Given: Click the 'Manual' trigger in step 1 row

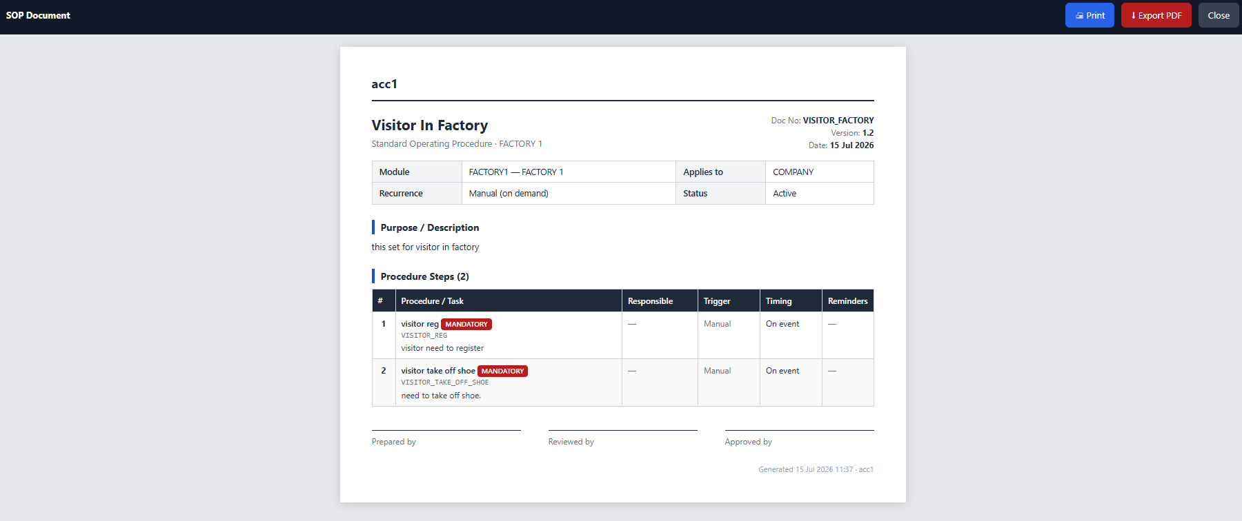Looking at the screenshot, I should (717, 324).
